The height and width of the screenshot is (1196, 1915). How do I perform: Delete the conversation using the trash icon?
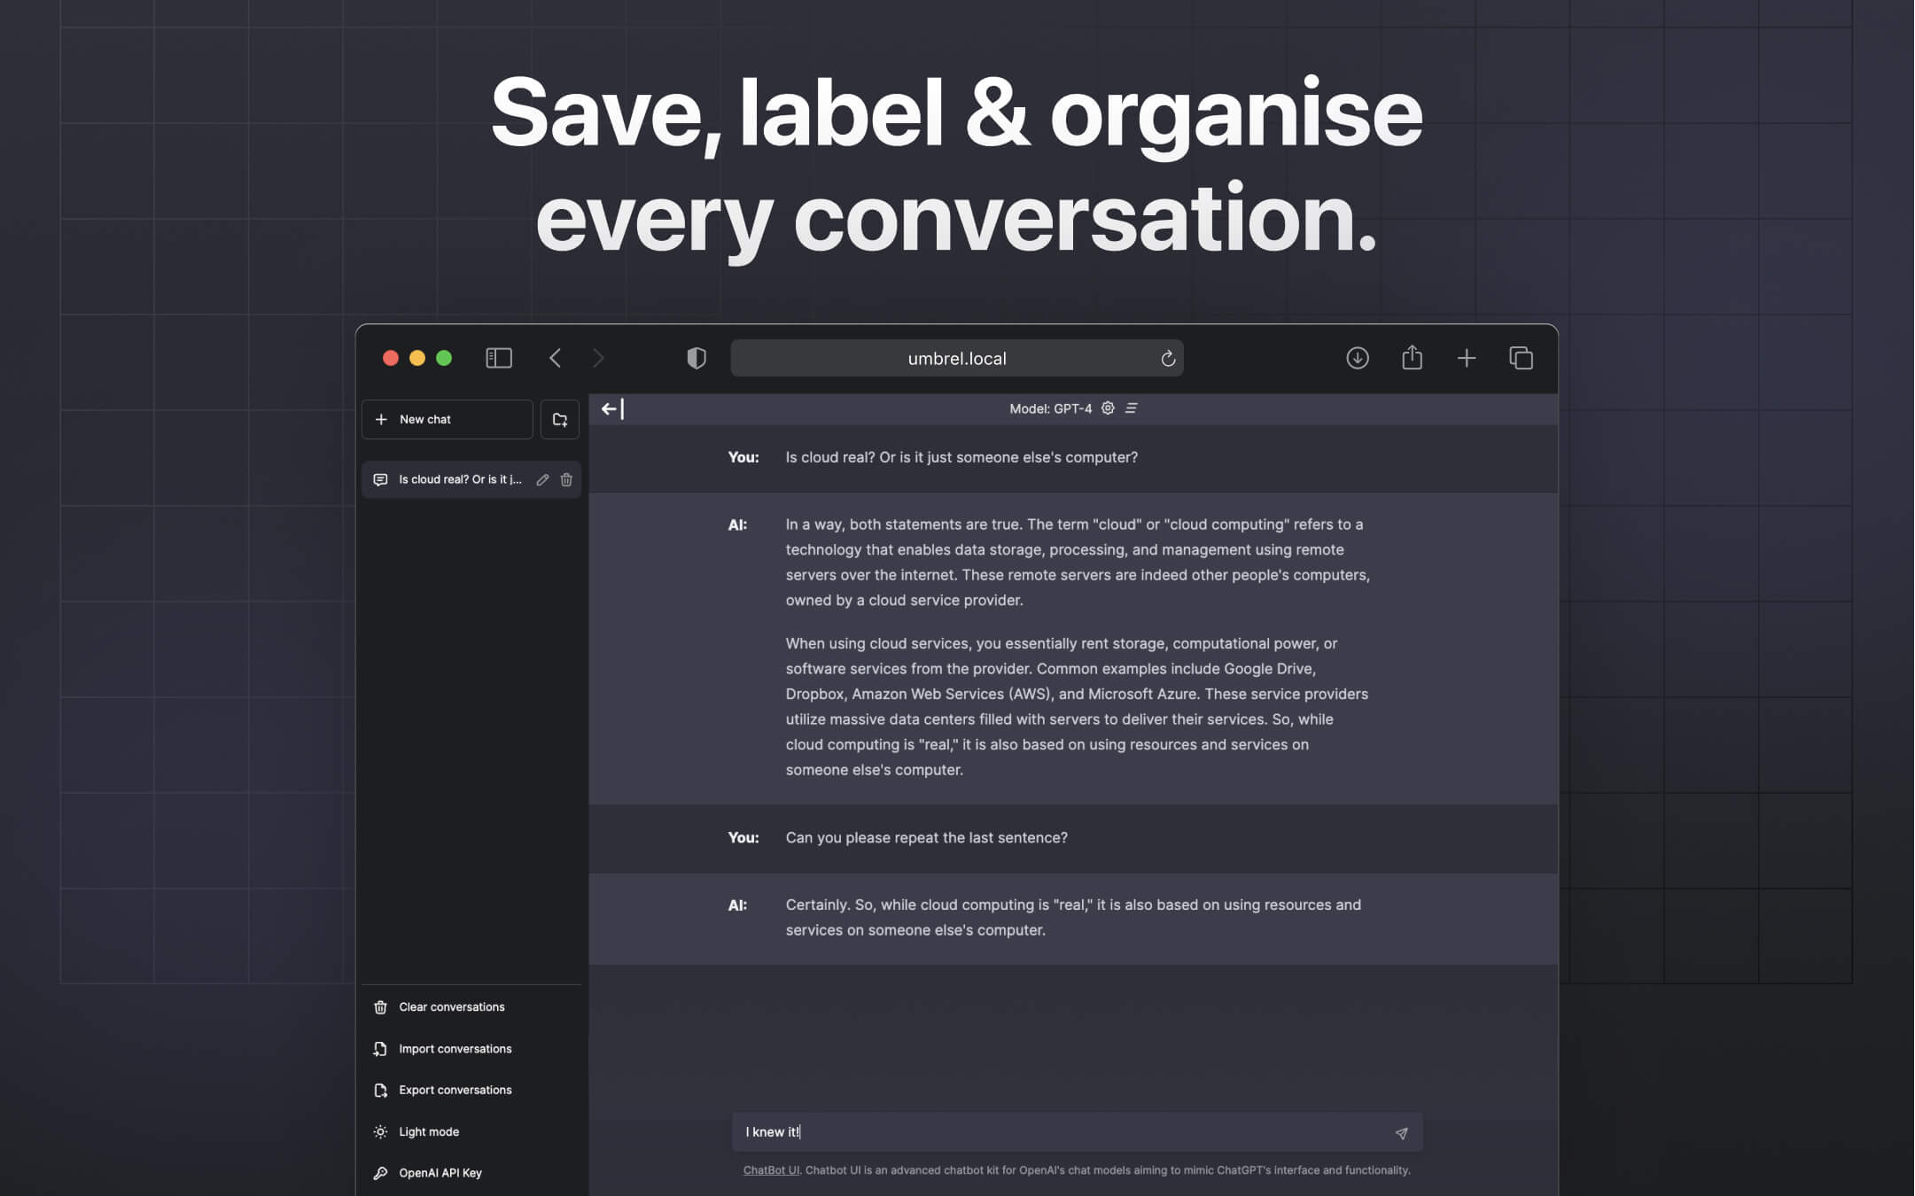click(566, 479)
